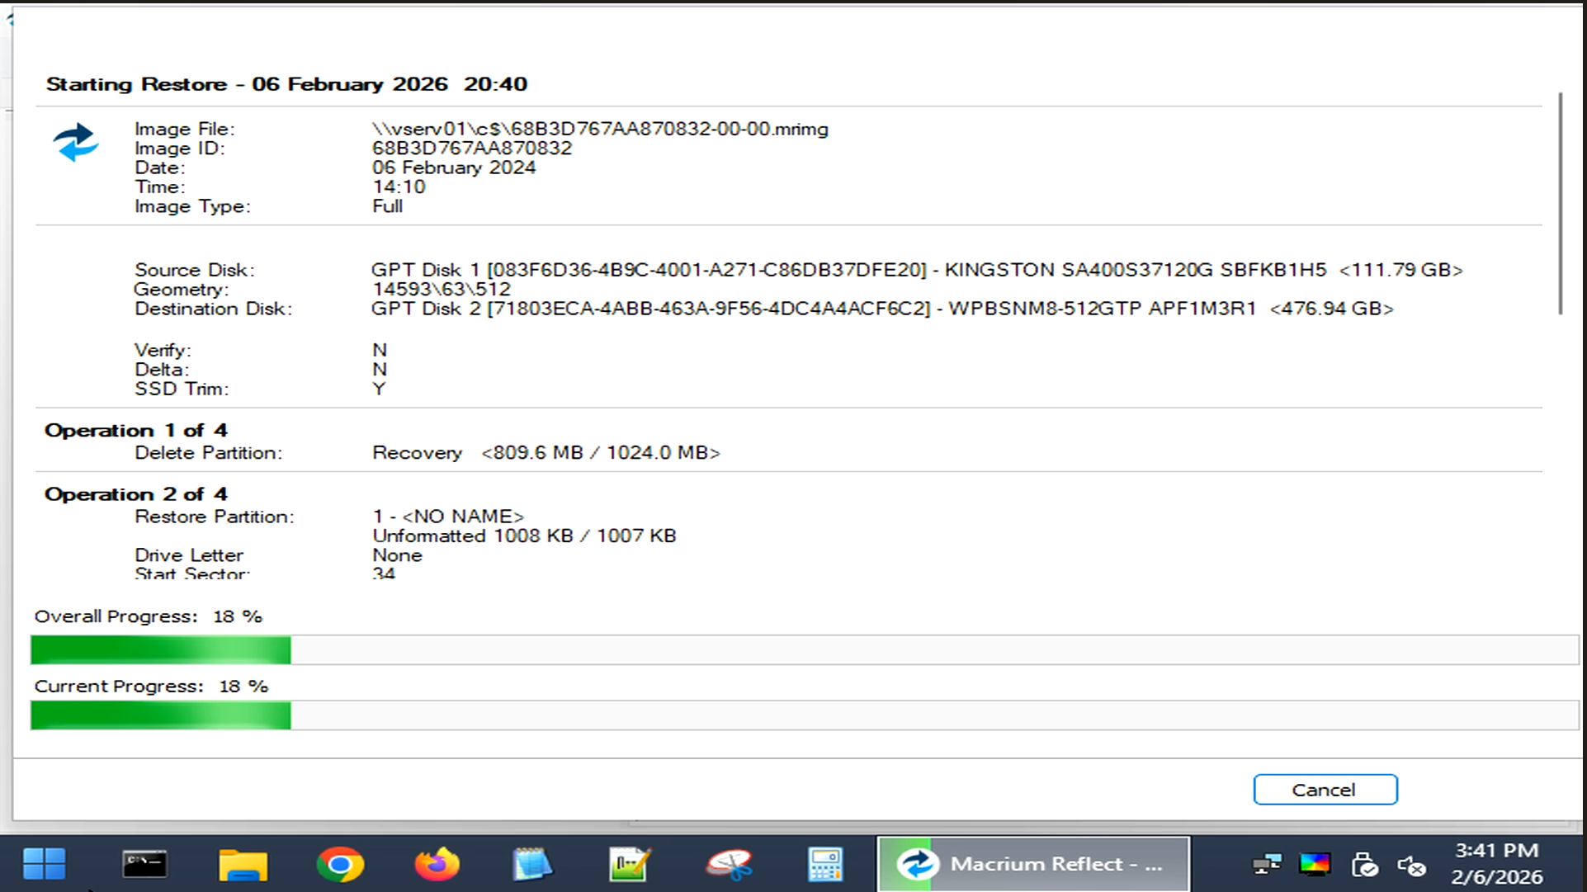Image resolution: width=1587 pixels, height=892 pixels.
Task: Select the Macrium Reflect taskbar button
Action: (1033, 864)
